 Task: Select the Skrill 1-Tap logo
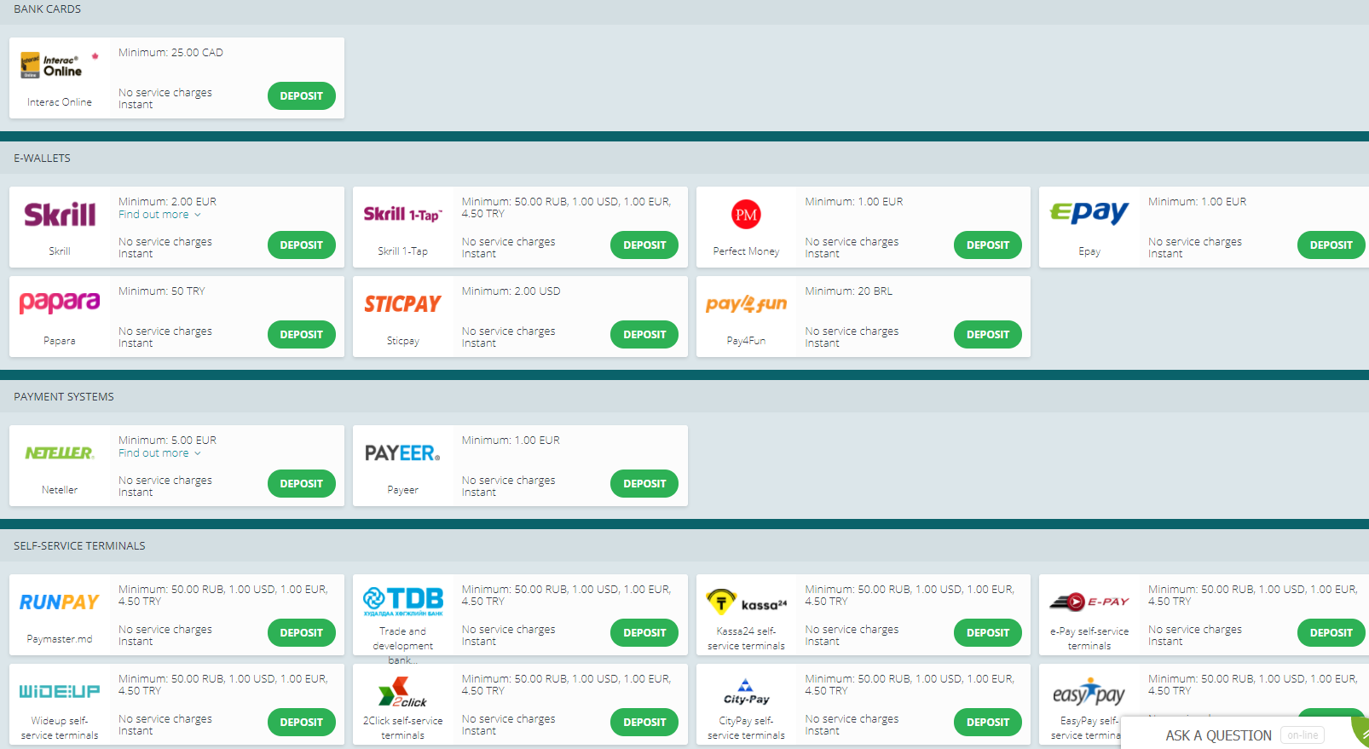tap(403, 215)
